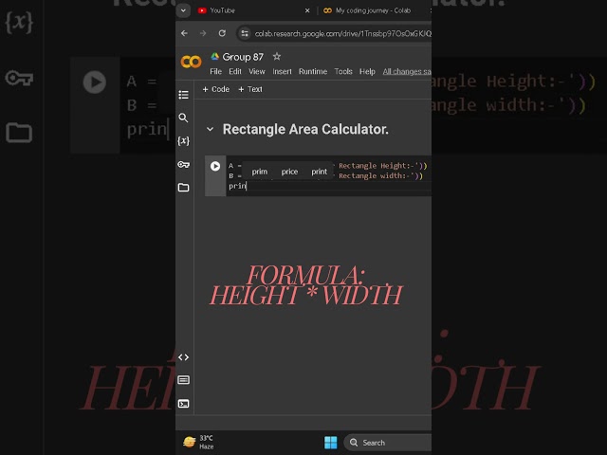
Task: Collapse the Rectangle Area Calculator section
Action: 210,129
